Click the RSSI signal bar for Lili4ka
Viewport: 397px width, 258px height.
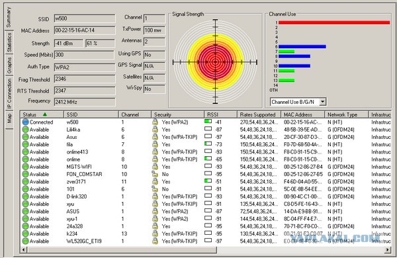208,129
